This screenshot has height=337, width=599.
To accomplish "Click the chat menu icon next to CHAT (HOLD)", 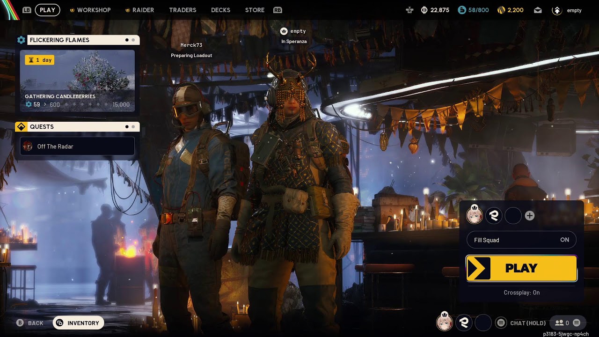I will (x=501, y=322).
